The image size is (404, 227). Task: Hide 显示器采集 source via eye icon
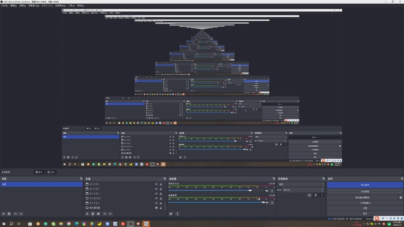pos(156,208)
